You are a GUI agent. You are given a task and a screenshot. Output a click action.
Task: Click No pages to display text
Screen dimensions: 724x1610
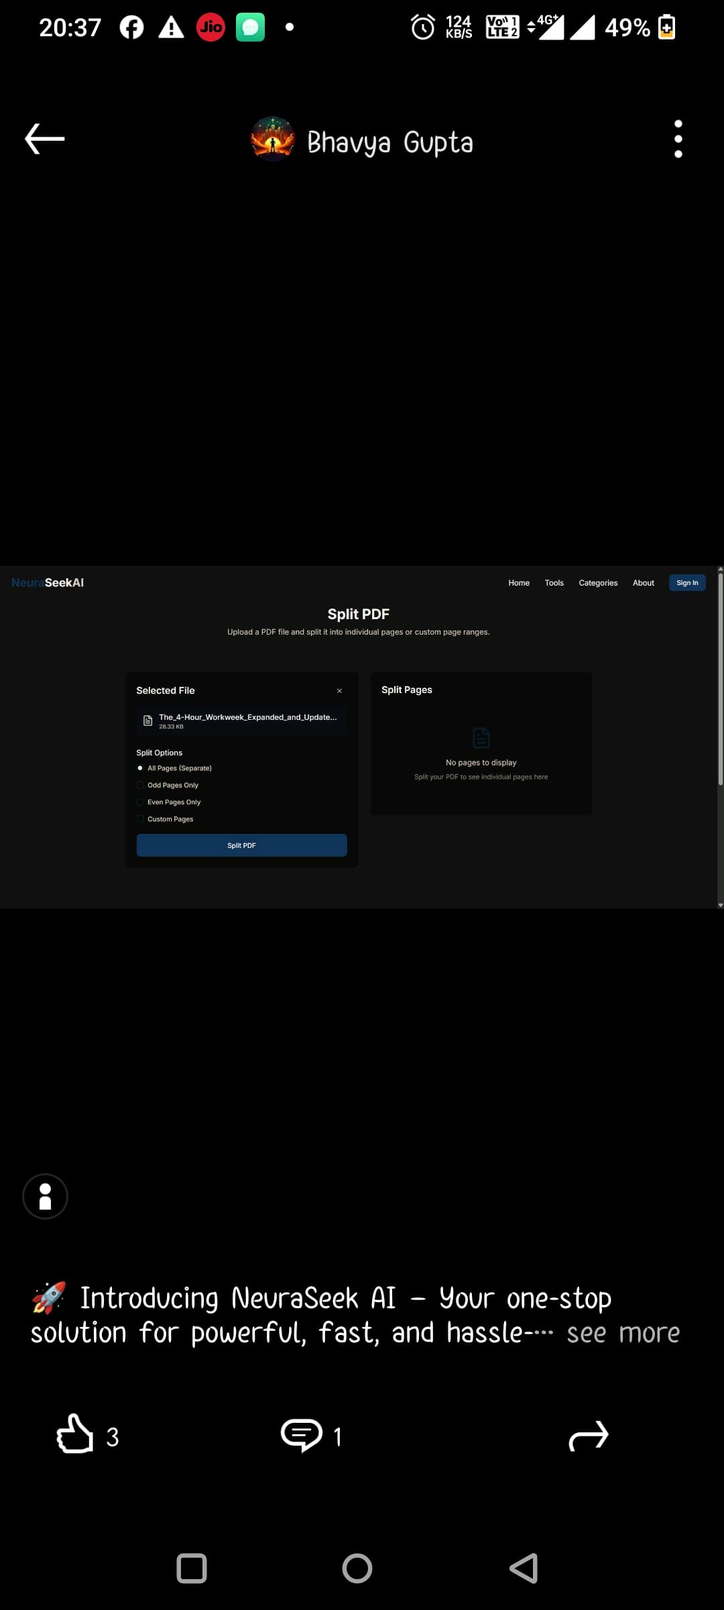click(x=481, y=763)
